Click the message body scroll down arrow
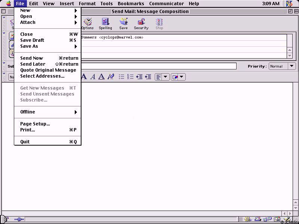 click(295, 208)
